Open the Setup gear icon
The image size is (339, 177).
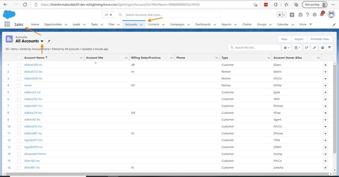point(314,15)
